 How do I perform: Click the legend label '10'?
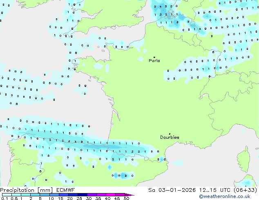point(51,198)
